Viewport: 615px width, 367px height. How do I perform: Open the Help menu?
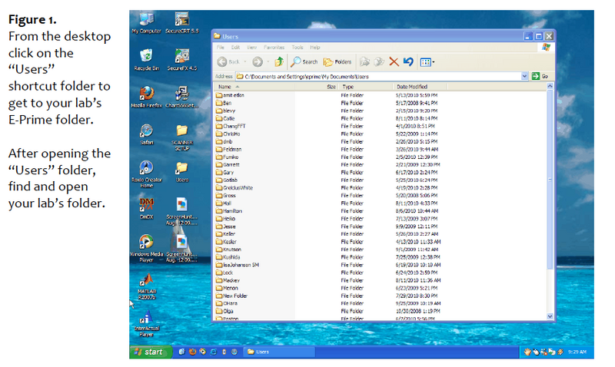point(315,48)
